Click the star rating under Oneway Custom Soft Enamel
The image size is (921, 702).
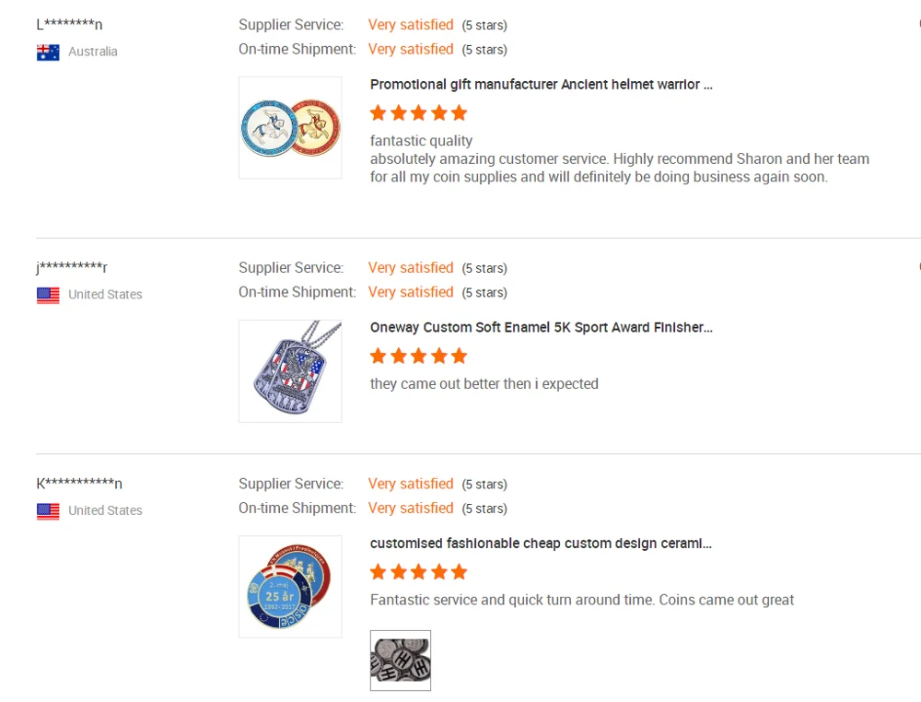(419, 357)
